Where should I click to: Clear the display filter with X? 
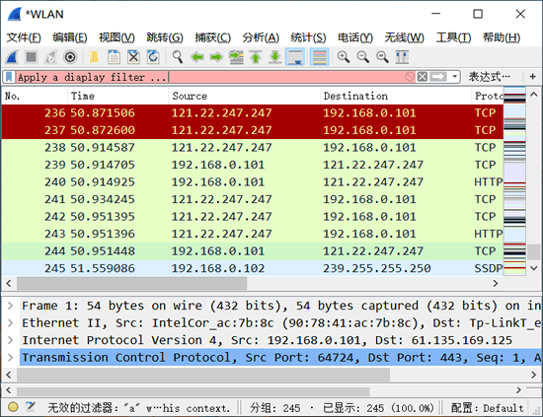[423, 77]
